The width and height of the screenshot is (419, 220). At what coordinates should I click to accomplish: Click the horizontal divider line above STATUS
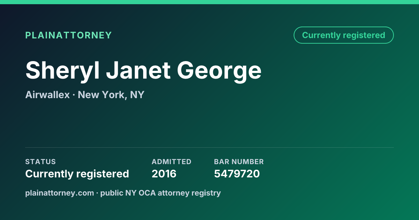[209, 147]
